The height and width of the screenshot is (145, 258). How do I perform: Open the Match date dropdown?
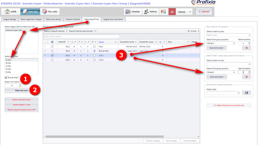[x=223, y=93]
